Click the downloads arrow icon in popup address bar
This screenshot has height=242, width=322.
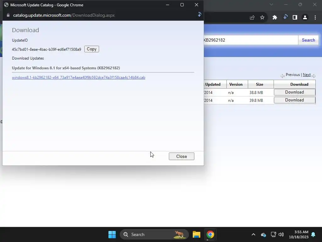[199, 14]
